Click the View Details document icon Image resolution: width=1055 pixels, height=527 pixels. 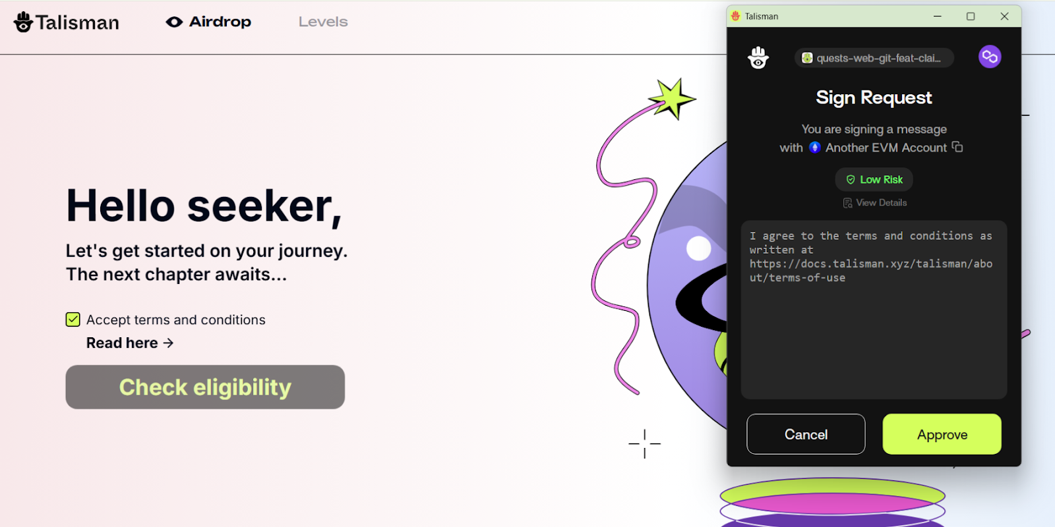coord(847,203)
